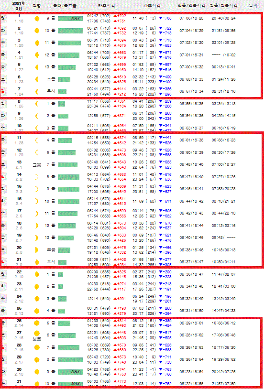264x389 pixels.
Task: Click the bold date number 23
Action: click(x=19, y=284)
